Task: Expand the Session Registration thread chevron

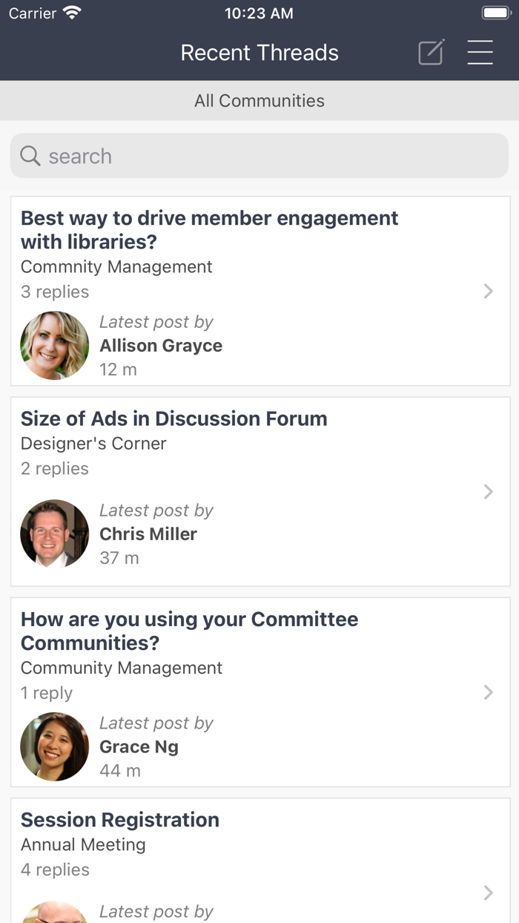Action: click(489, 893)
